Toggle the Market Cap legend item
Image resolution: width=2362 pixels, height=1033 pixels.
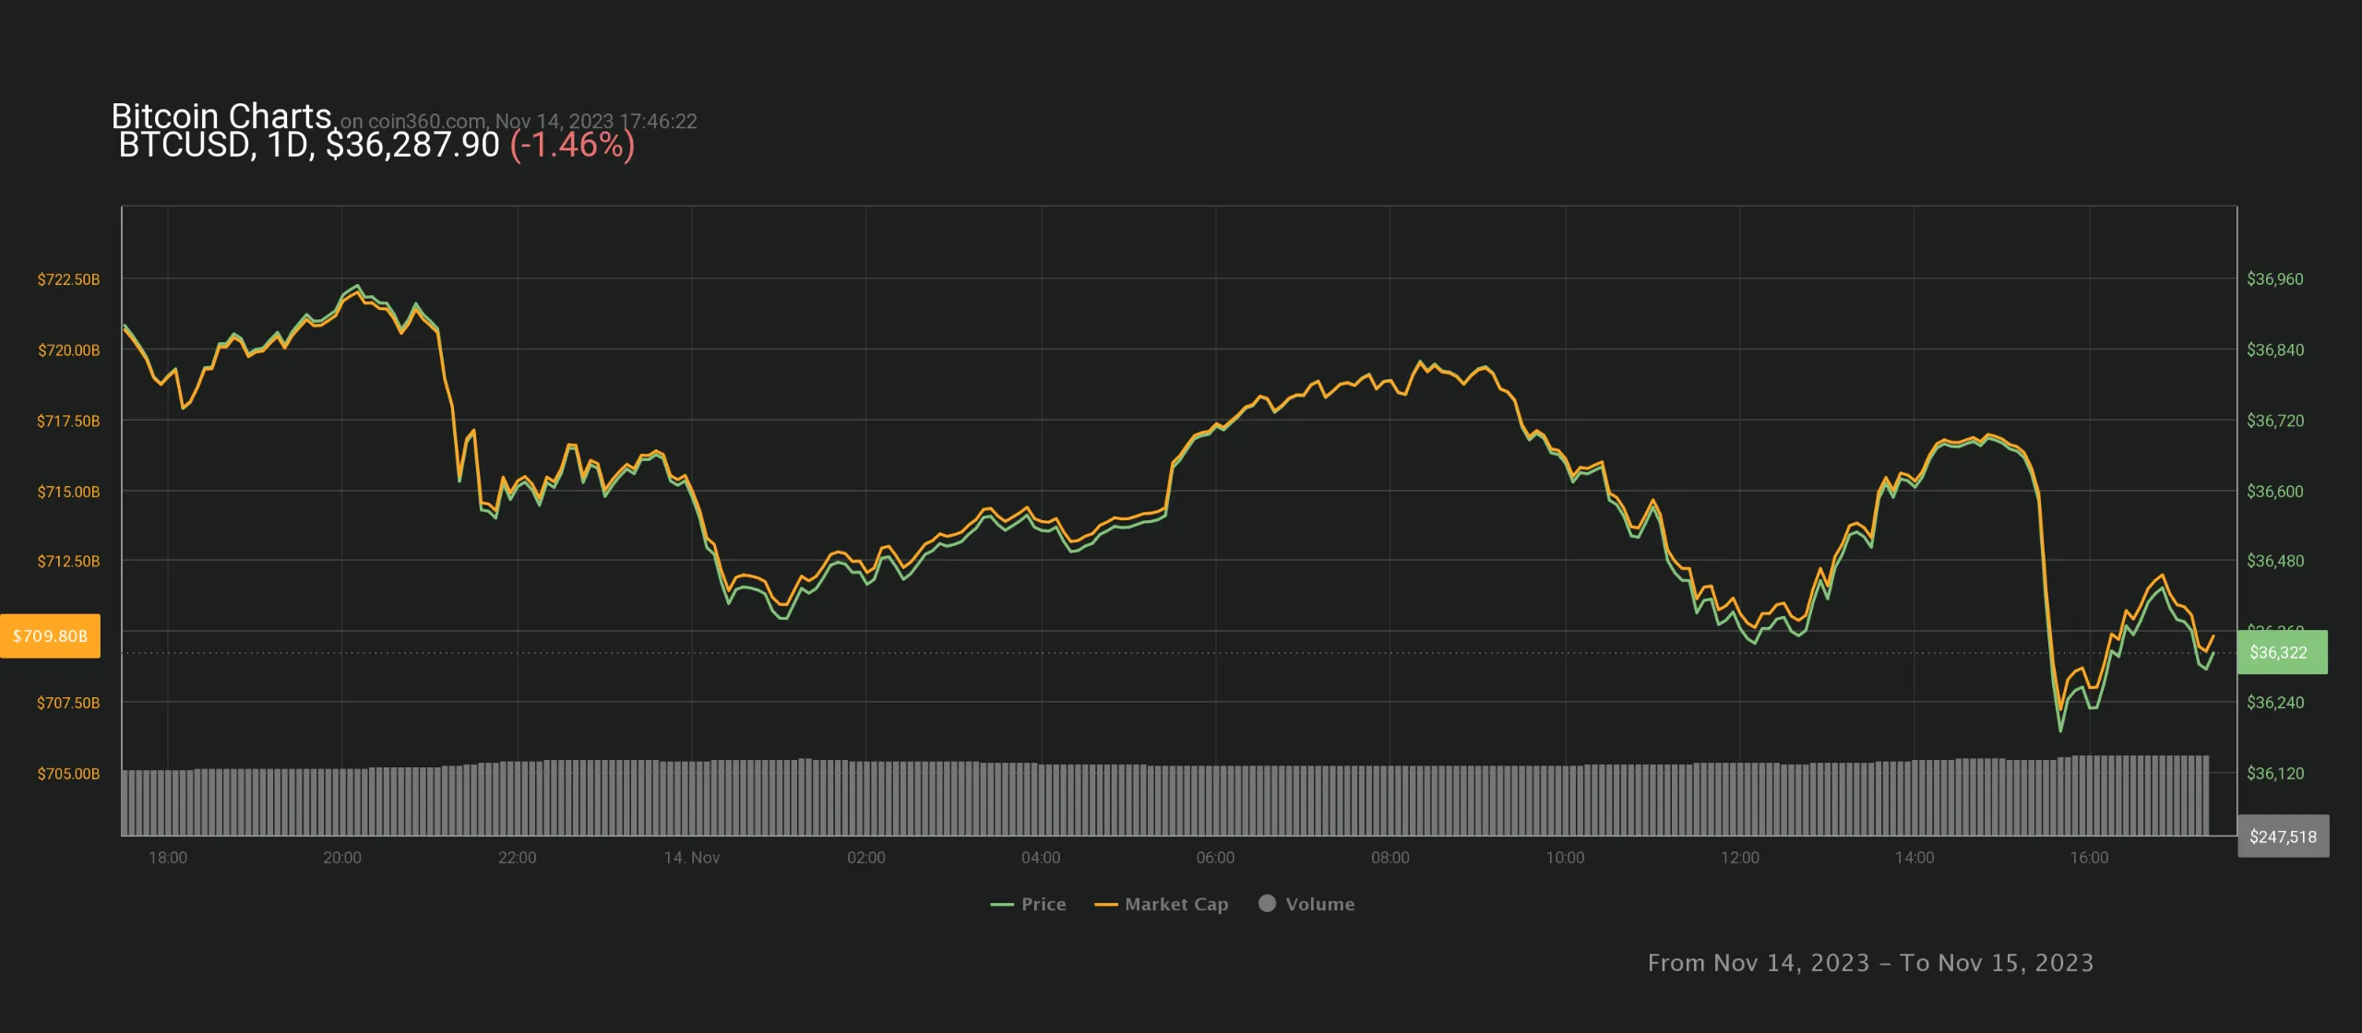(x=1175, y=904)
